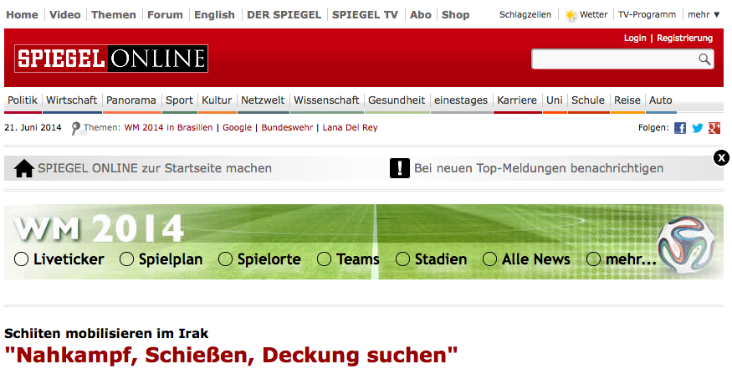
Task: Open Video in top menu
Action: pos(65,15)
